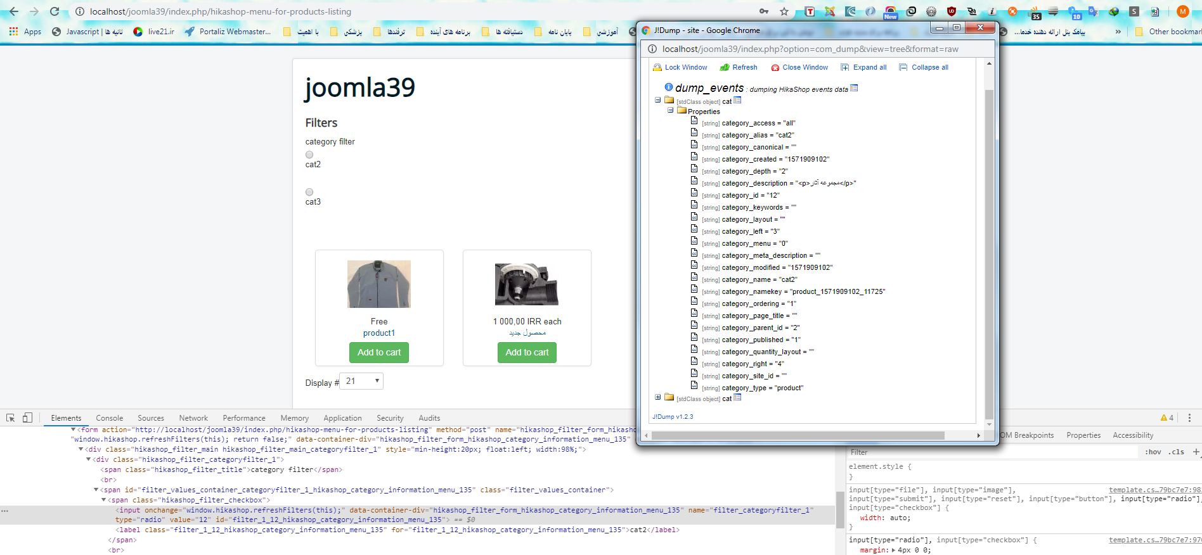The height and width of the screenshot is (555, 1202).
Task: Toggle the :hov element state panel
Action: pos(1153,452)
